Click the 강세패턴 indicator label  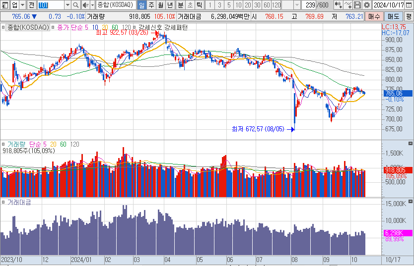pyautogui.click(x=176, y=27)
